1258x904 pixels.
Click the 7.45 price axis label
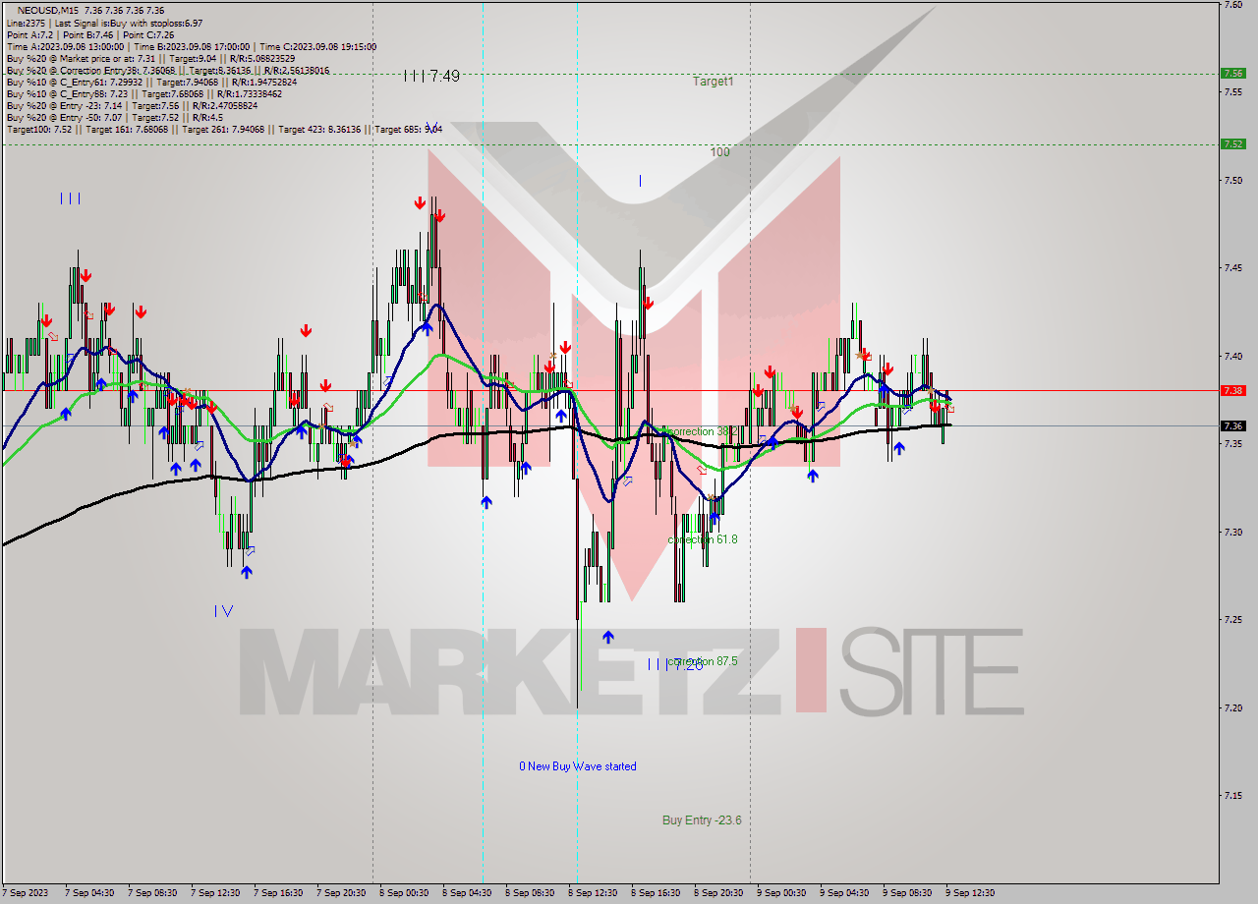1233,268
